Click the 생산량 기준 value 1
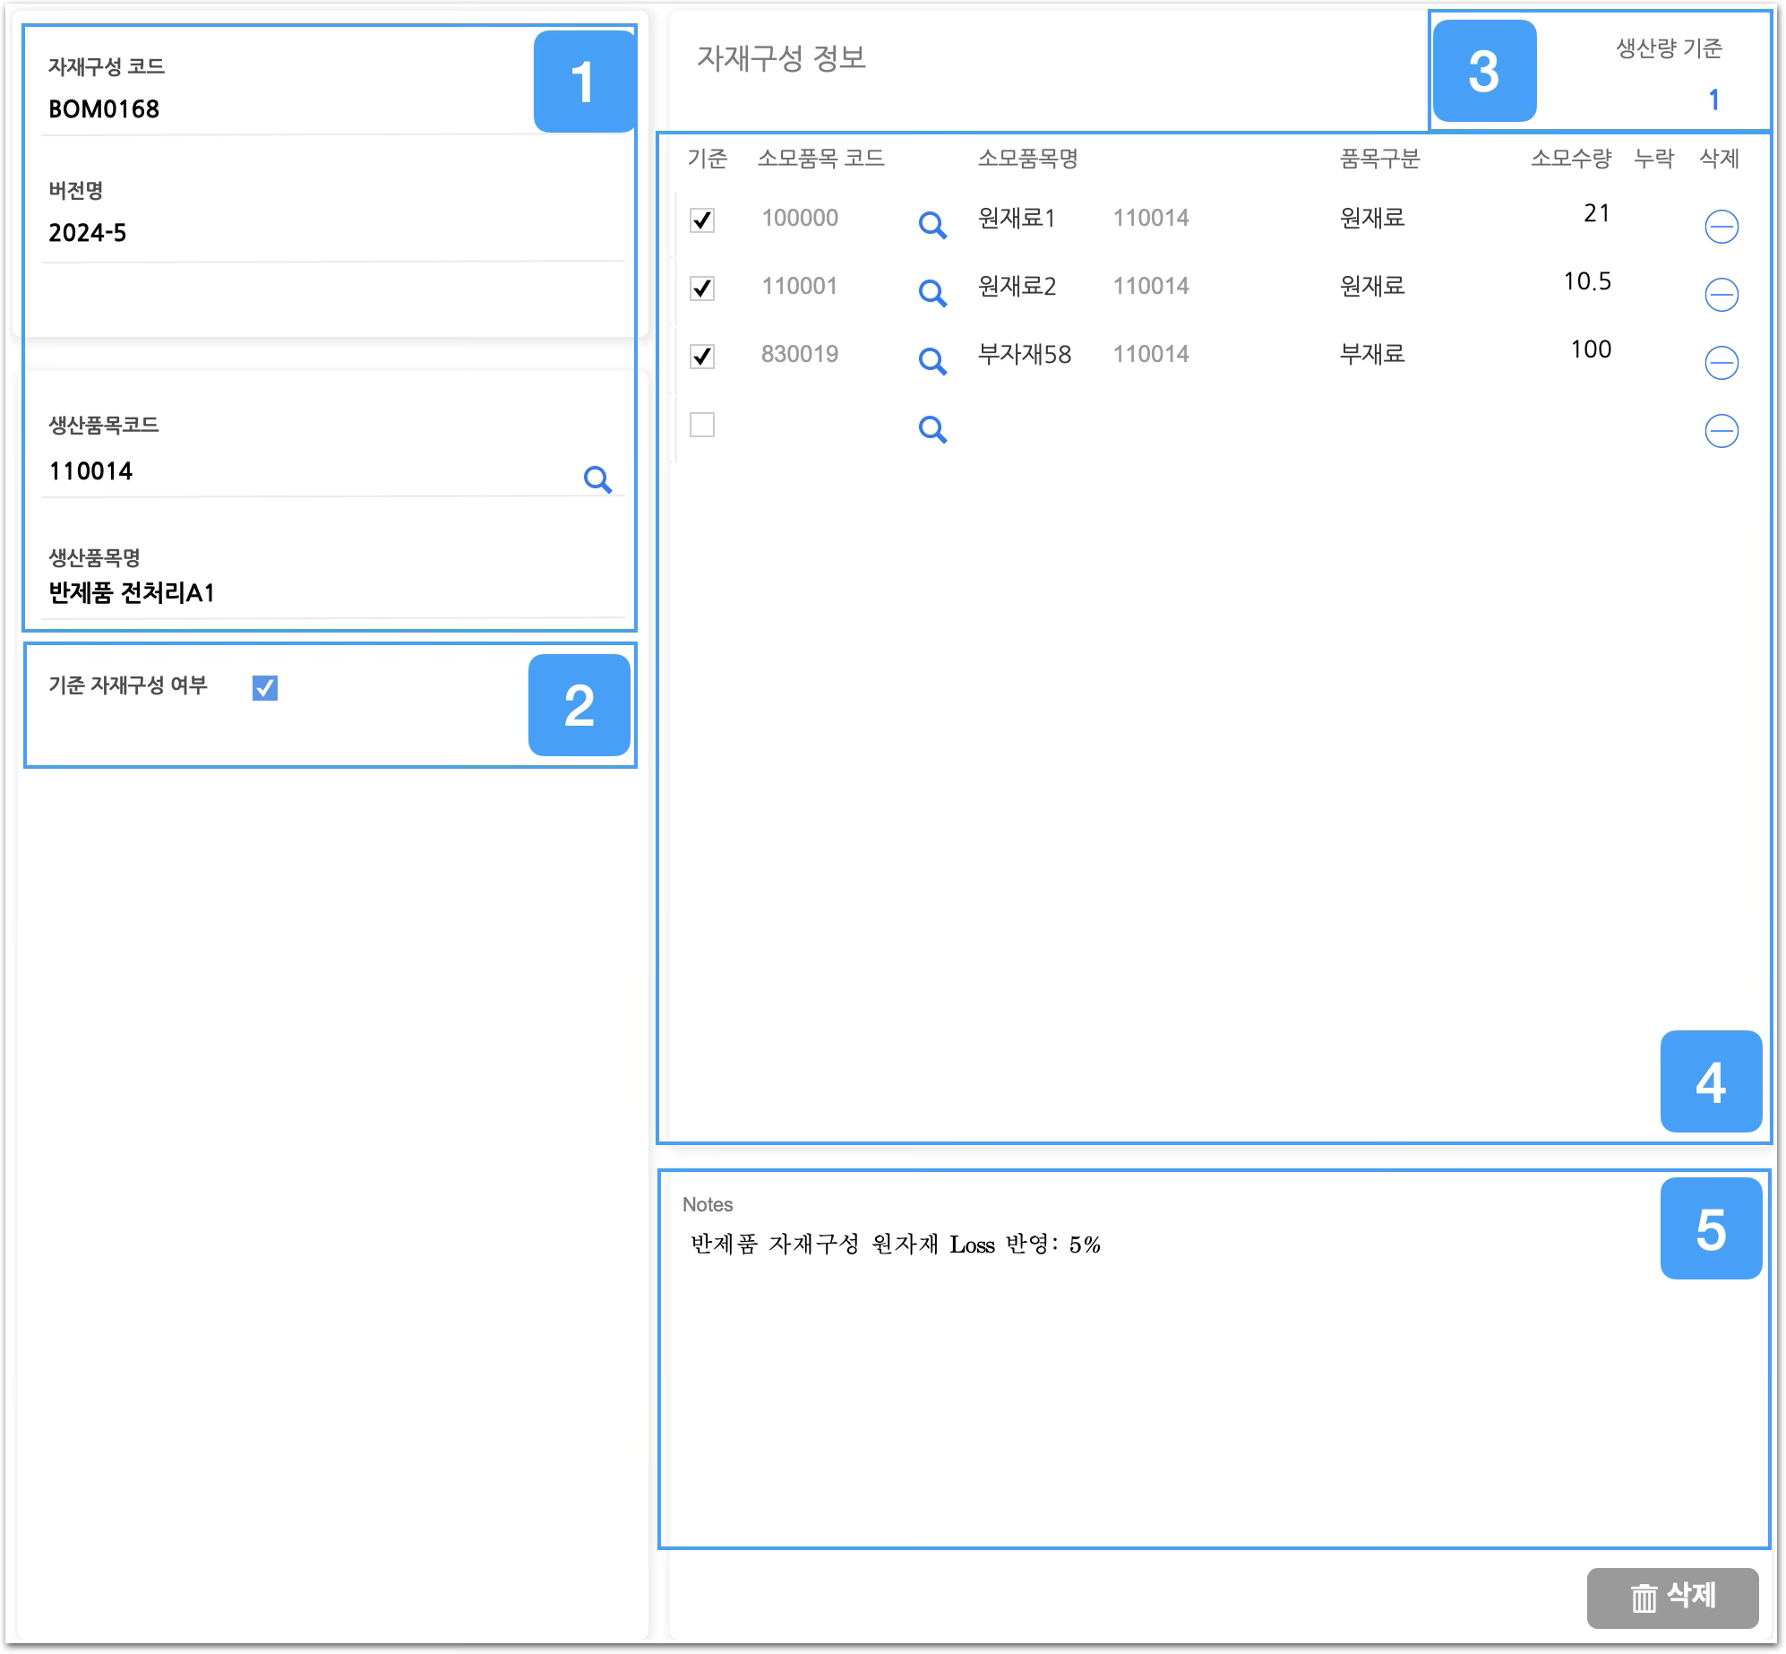The image size is (1786, 1654). pyautogui.click(x=1712, y=99)
